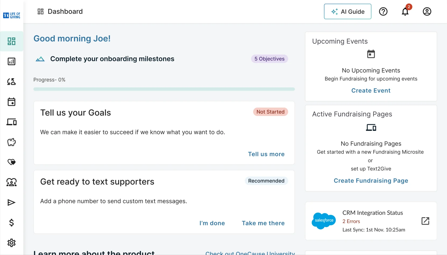This screenshot has width=447, height=255.
Task: Open the help question mark icon
Action: (383, 11)
